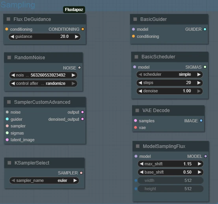Collapse the Flux DeGuidance node via its square toggle
This screenshot has width=218, height=204.
click(x=9, y=19)
